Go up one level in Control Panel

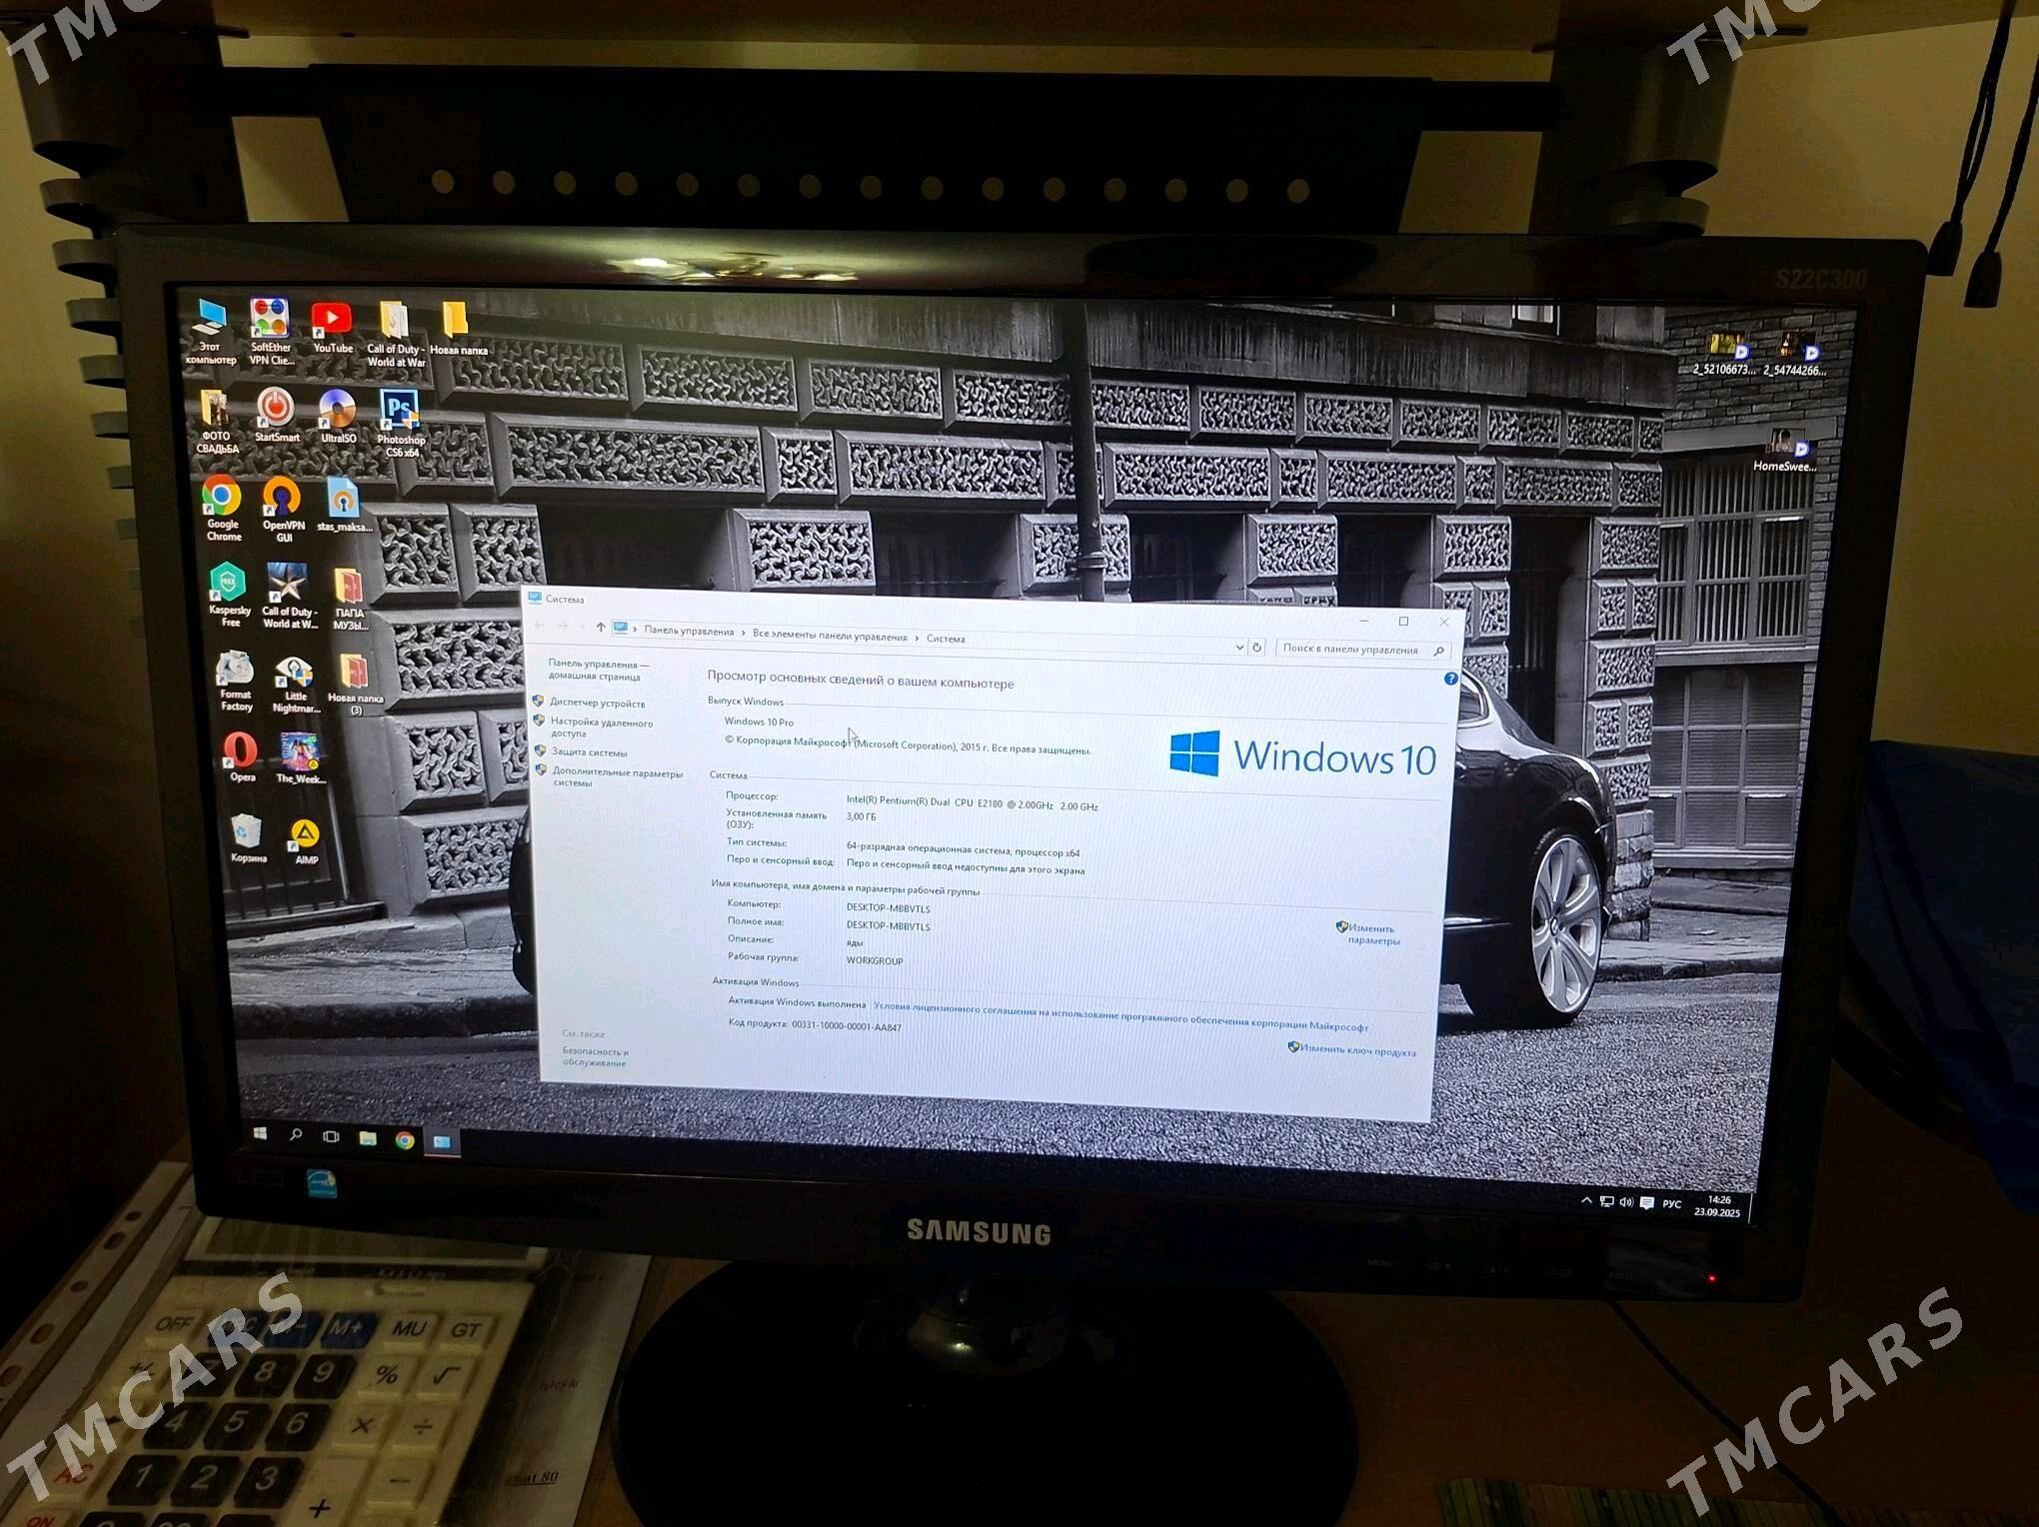pos(600,627)
